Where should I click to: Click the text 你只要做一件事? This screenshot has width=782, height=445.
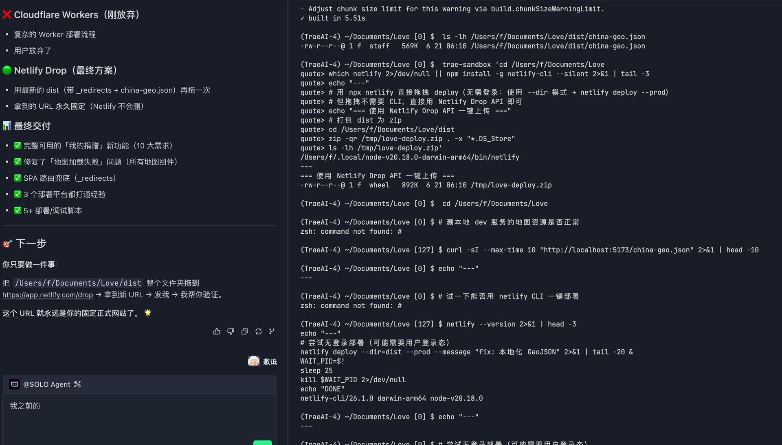(29, 265)
